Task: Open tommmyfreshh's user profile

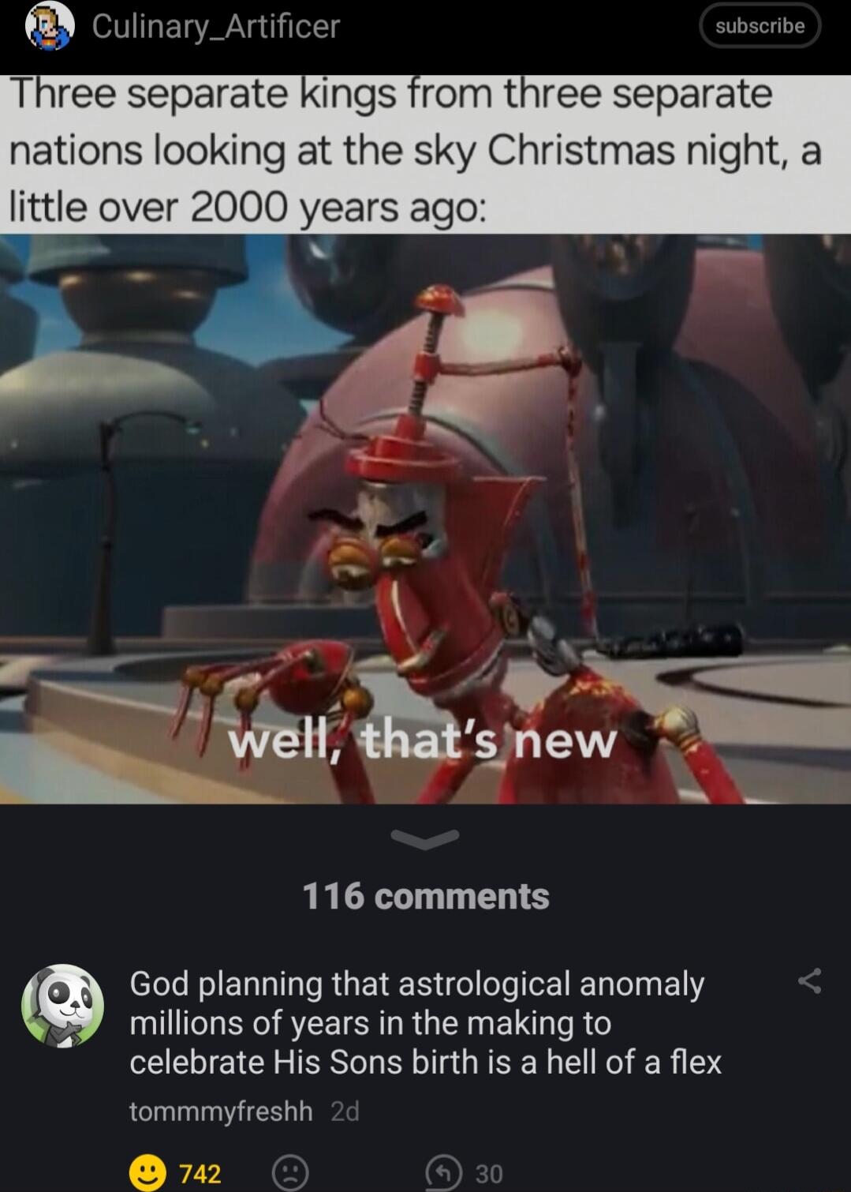Action: point(221,1111)
